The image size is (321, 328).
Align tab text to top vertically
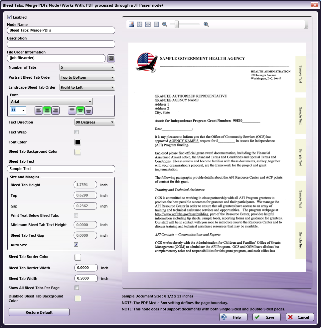(x=72, y=110)
